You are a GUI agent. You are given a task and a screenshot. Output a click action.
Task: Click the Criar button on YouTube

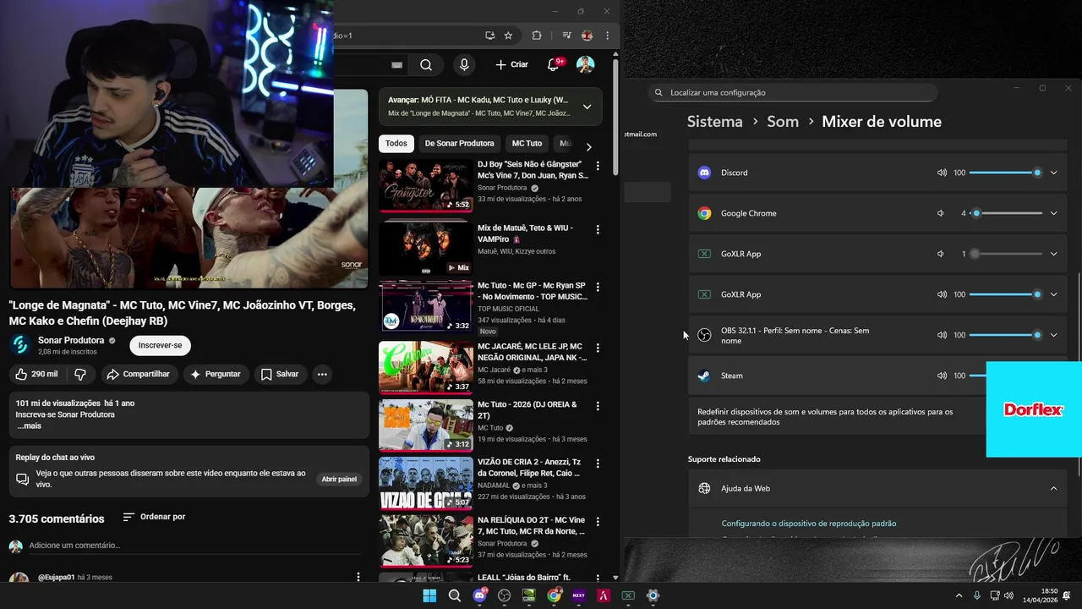(512, 65)
